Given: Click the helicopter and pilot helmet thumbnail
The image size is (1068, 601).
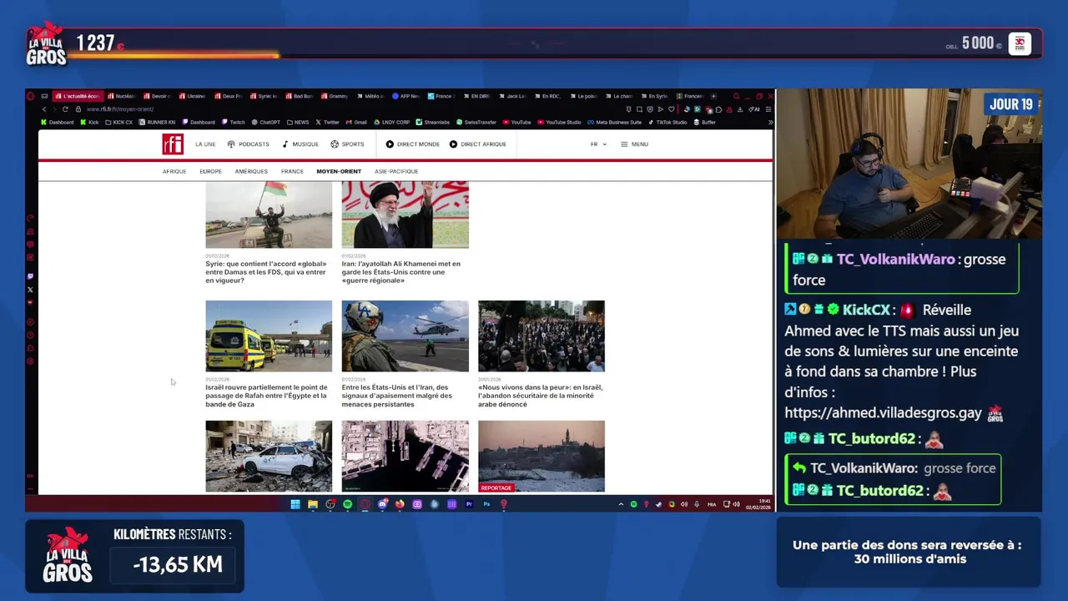Looking at the screenshot, I should (x=405, y=336).
